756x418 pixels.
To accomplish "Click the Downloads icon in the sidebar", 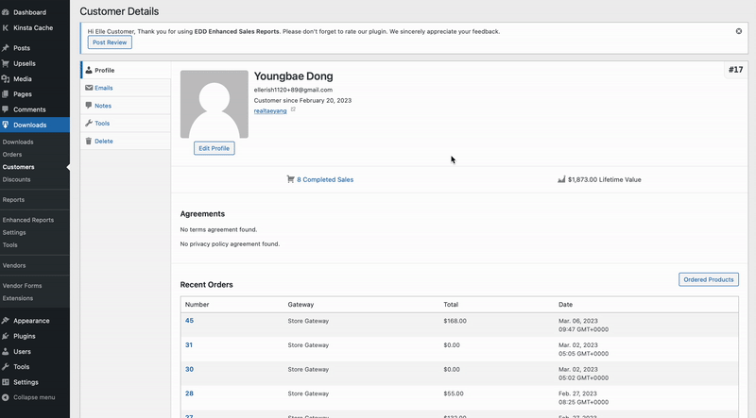I will click(x=6, y=125).
